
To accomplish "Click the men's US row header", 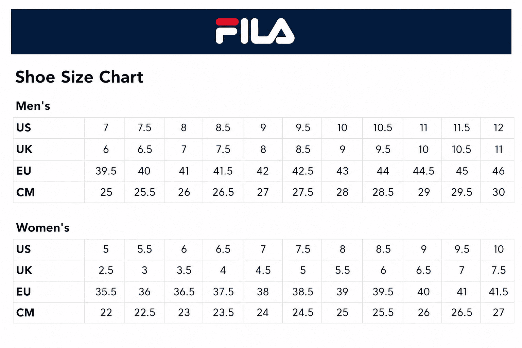I will pyautogui.click(x=49, y=128).
